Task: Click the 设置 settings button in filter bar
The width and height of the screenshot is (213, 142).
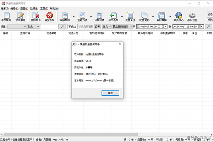Action: tap(97, 26)
